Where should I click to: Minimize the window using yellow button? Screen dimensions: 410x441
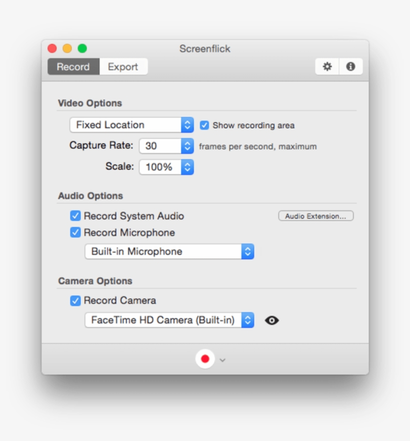click(x=67, y=48)
